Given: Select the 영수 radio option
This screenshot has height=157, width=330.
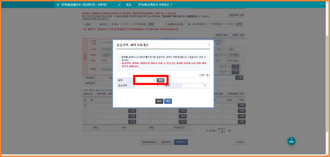Looking at the screenshot, I should (219, 132).
